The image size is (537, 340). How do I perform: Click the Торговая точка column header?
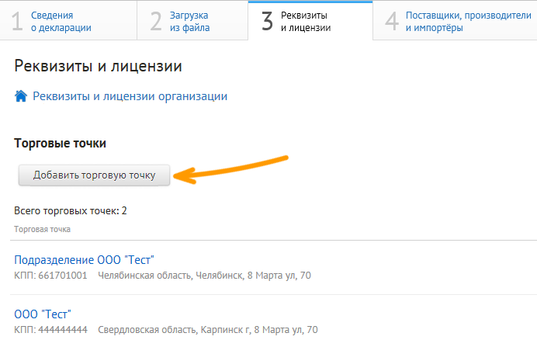(x=42, y=229)
